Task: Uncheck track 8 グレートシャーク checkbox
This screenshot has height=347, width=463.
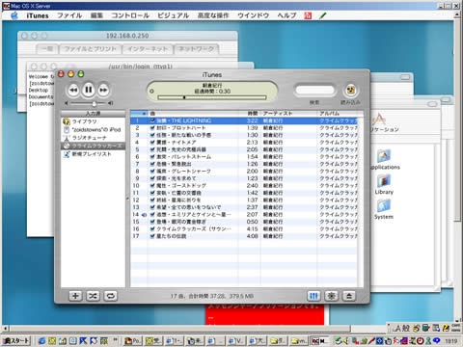Action: [152, 172]
